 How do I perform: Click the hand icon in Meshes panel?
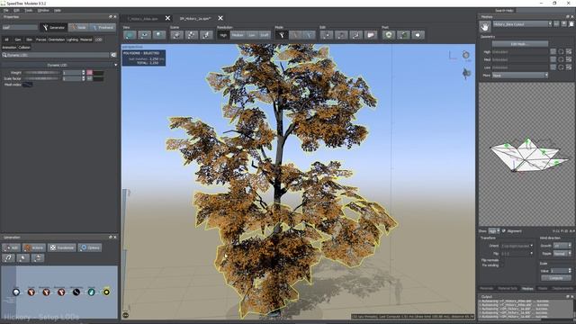(485, 26)
